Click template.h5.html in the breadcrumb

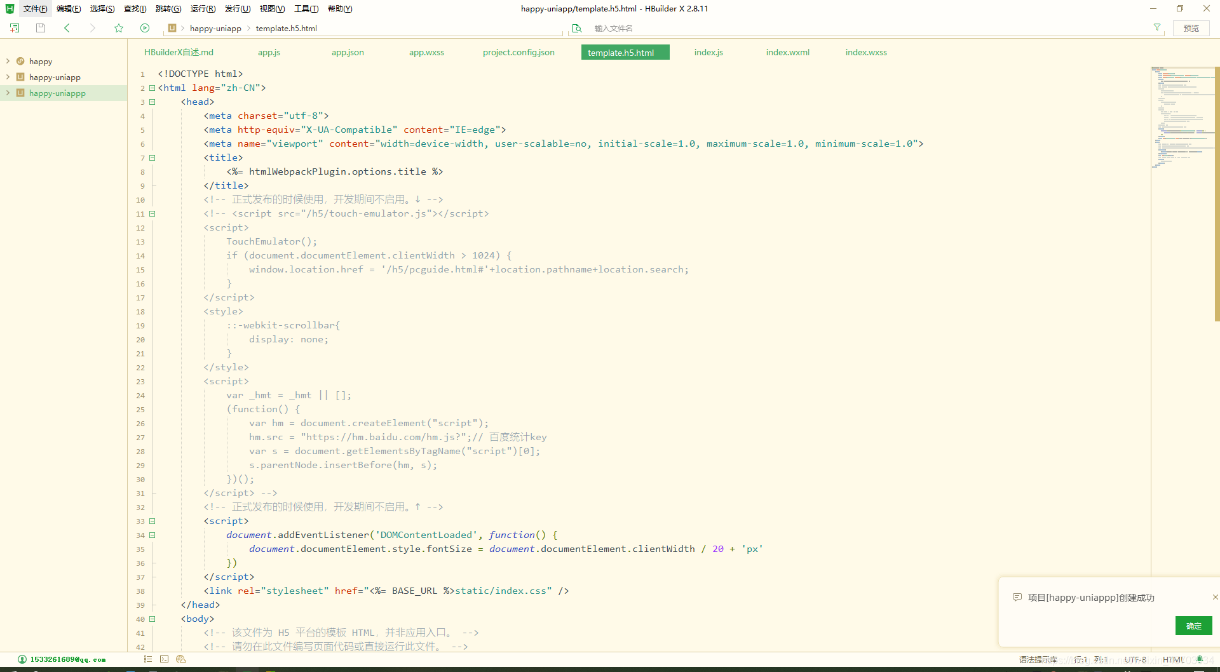[286, 28]
